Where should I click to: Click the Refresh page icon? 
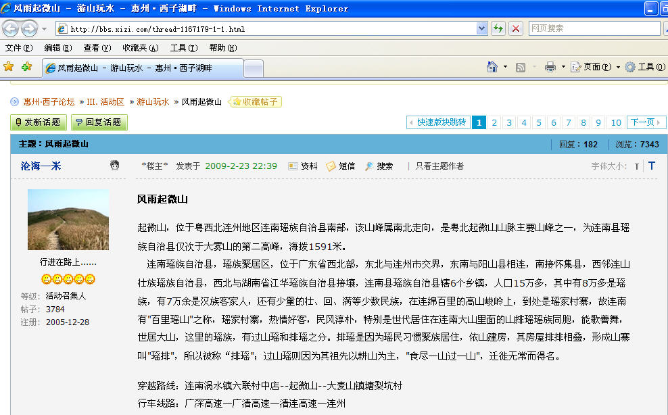498,28
